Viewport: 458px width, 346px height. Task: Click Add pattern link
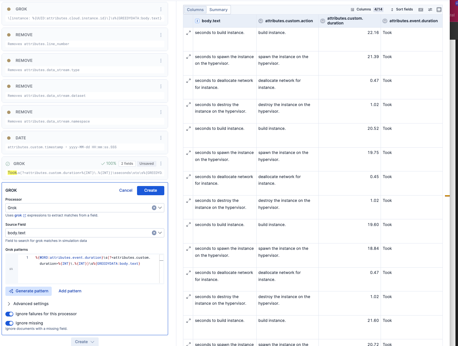click(70, 291)
